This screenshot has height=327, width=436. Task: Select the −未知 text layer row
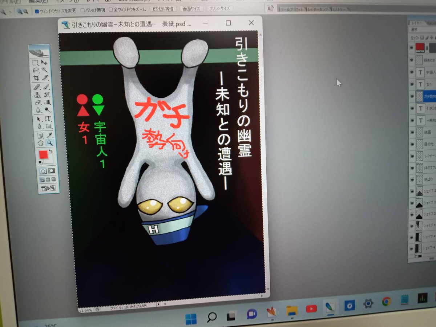pos(423,120)
